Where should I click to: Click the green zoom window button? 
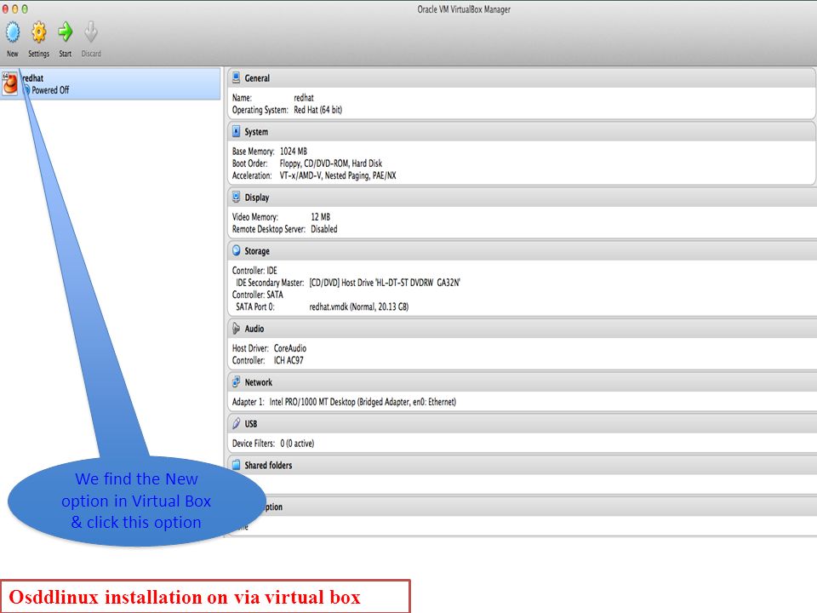click(x=25, y=9)
